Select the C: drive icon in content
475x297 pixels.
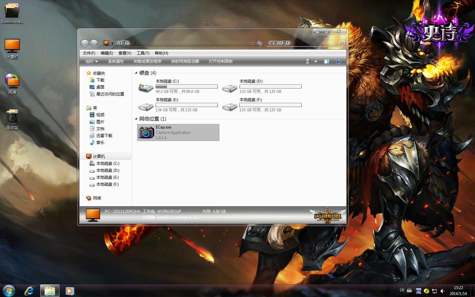[146, 88]
